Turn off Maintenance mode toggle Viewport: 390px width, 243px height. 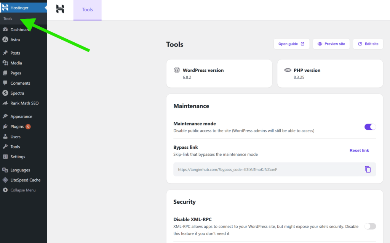pos(370,127)
